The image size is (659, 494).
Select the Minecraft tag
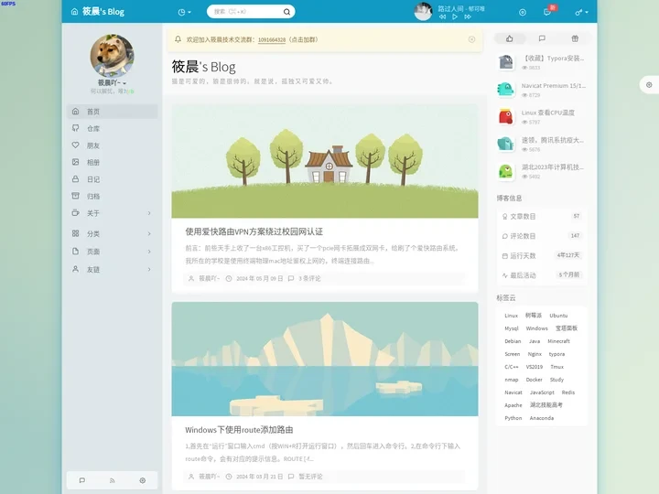point(558,341)
